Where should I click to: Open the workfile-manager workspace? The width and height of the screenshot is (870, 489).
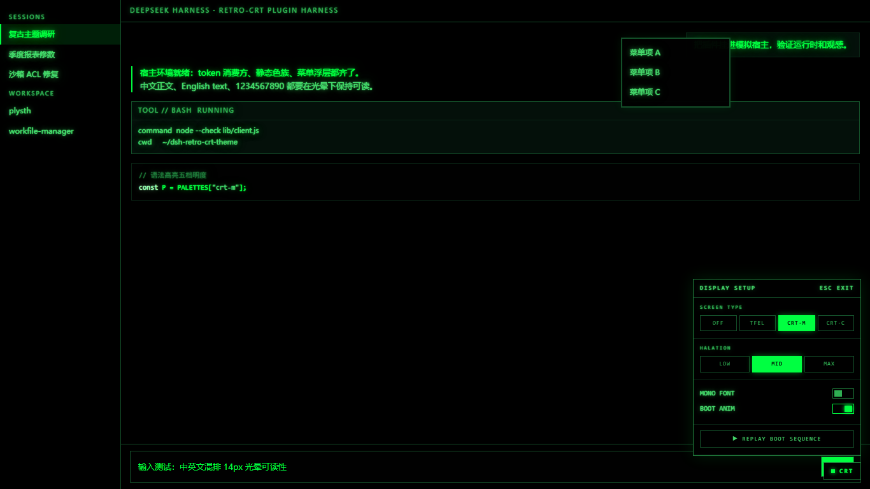(61, 131)
